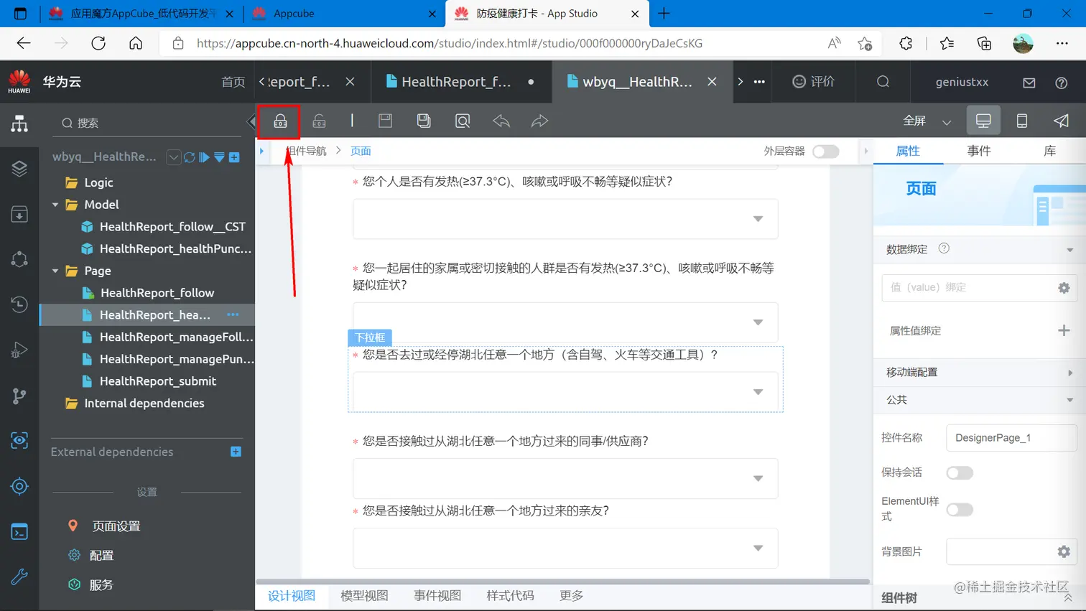Toggle the ElementUI样式 switch

coord(960,510)
